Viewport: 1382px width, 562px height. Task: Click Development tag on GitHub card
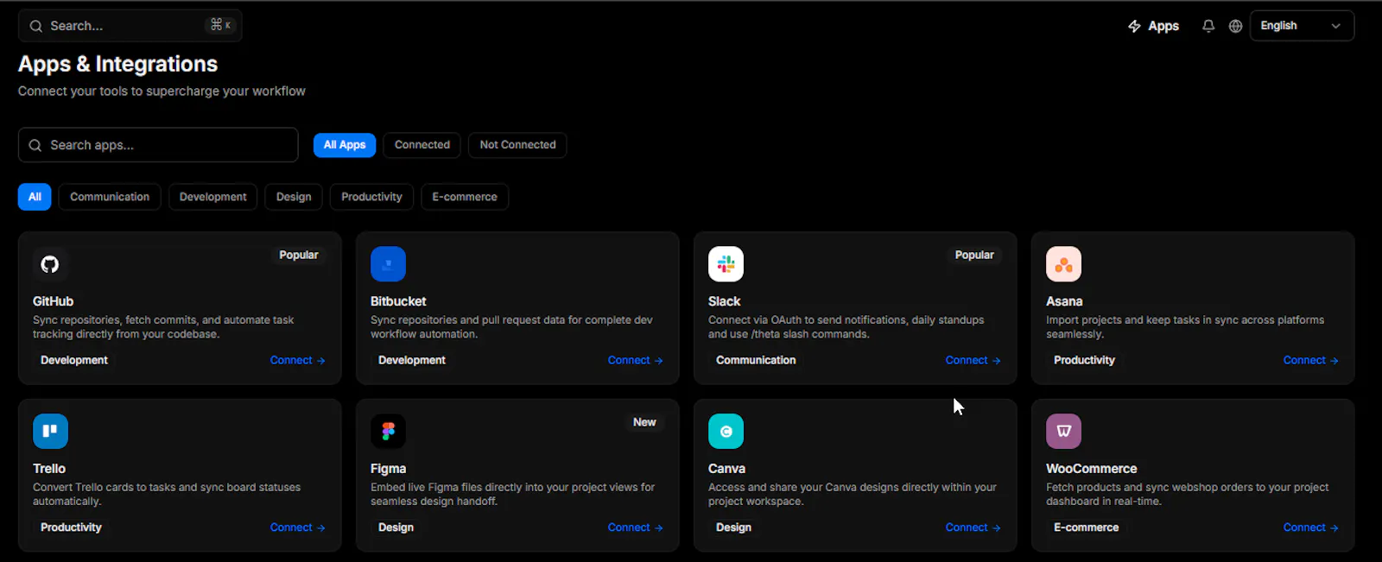[x=74, y=360]
